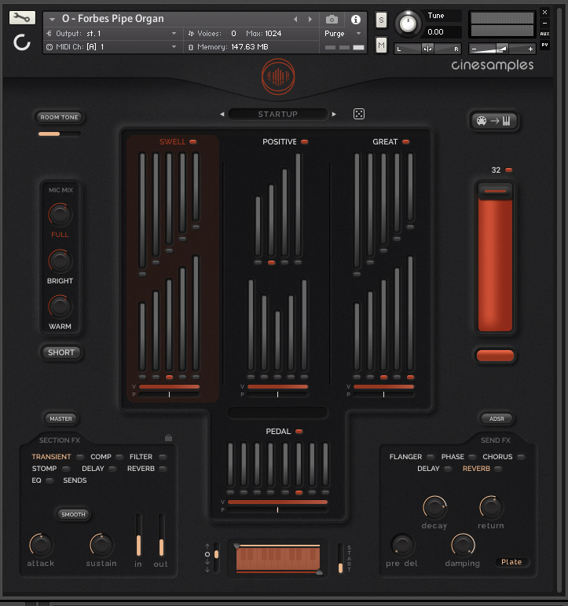Go to previous instrument arrow in header
The width and height of the screenshot is (568, 606).
coord(295,19)
